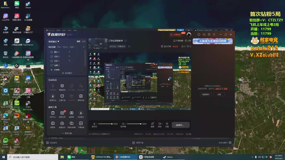Click 添加素材 add source button

[67, 73]
